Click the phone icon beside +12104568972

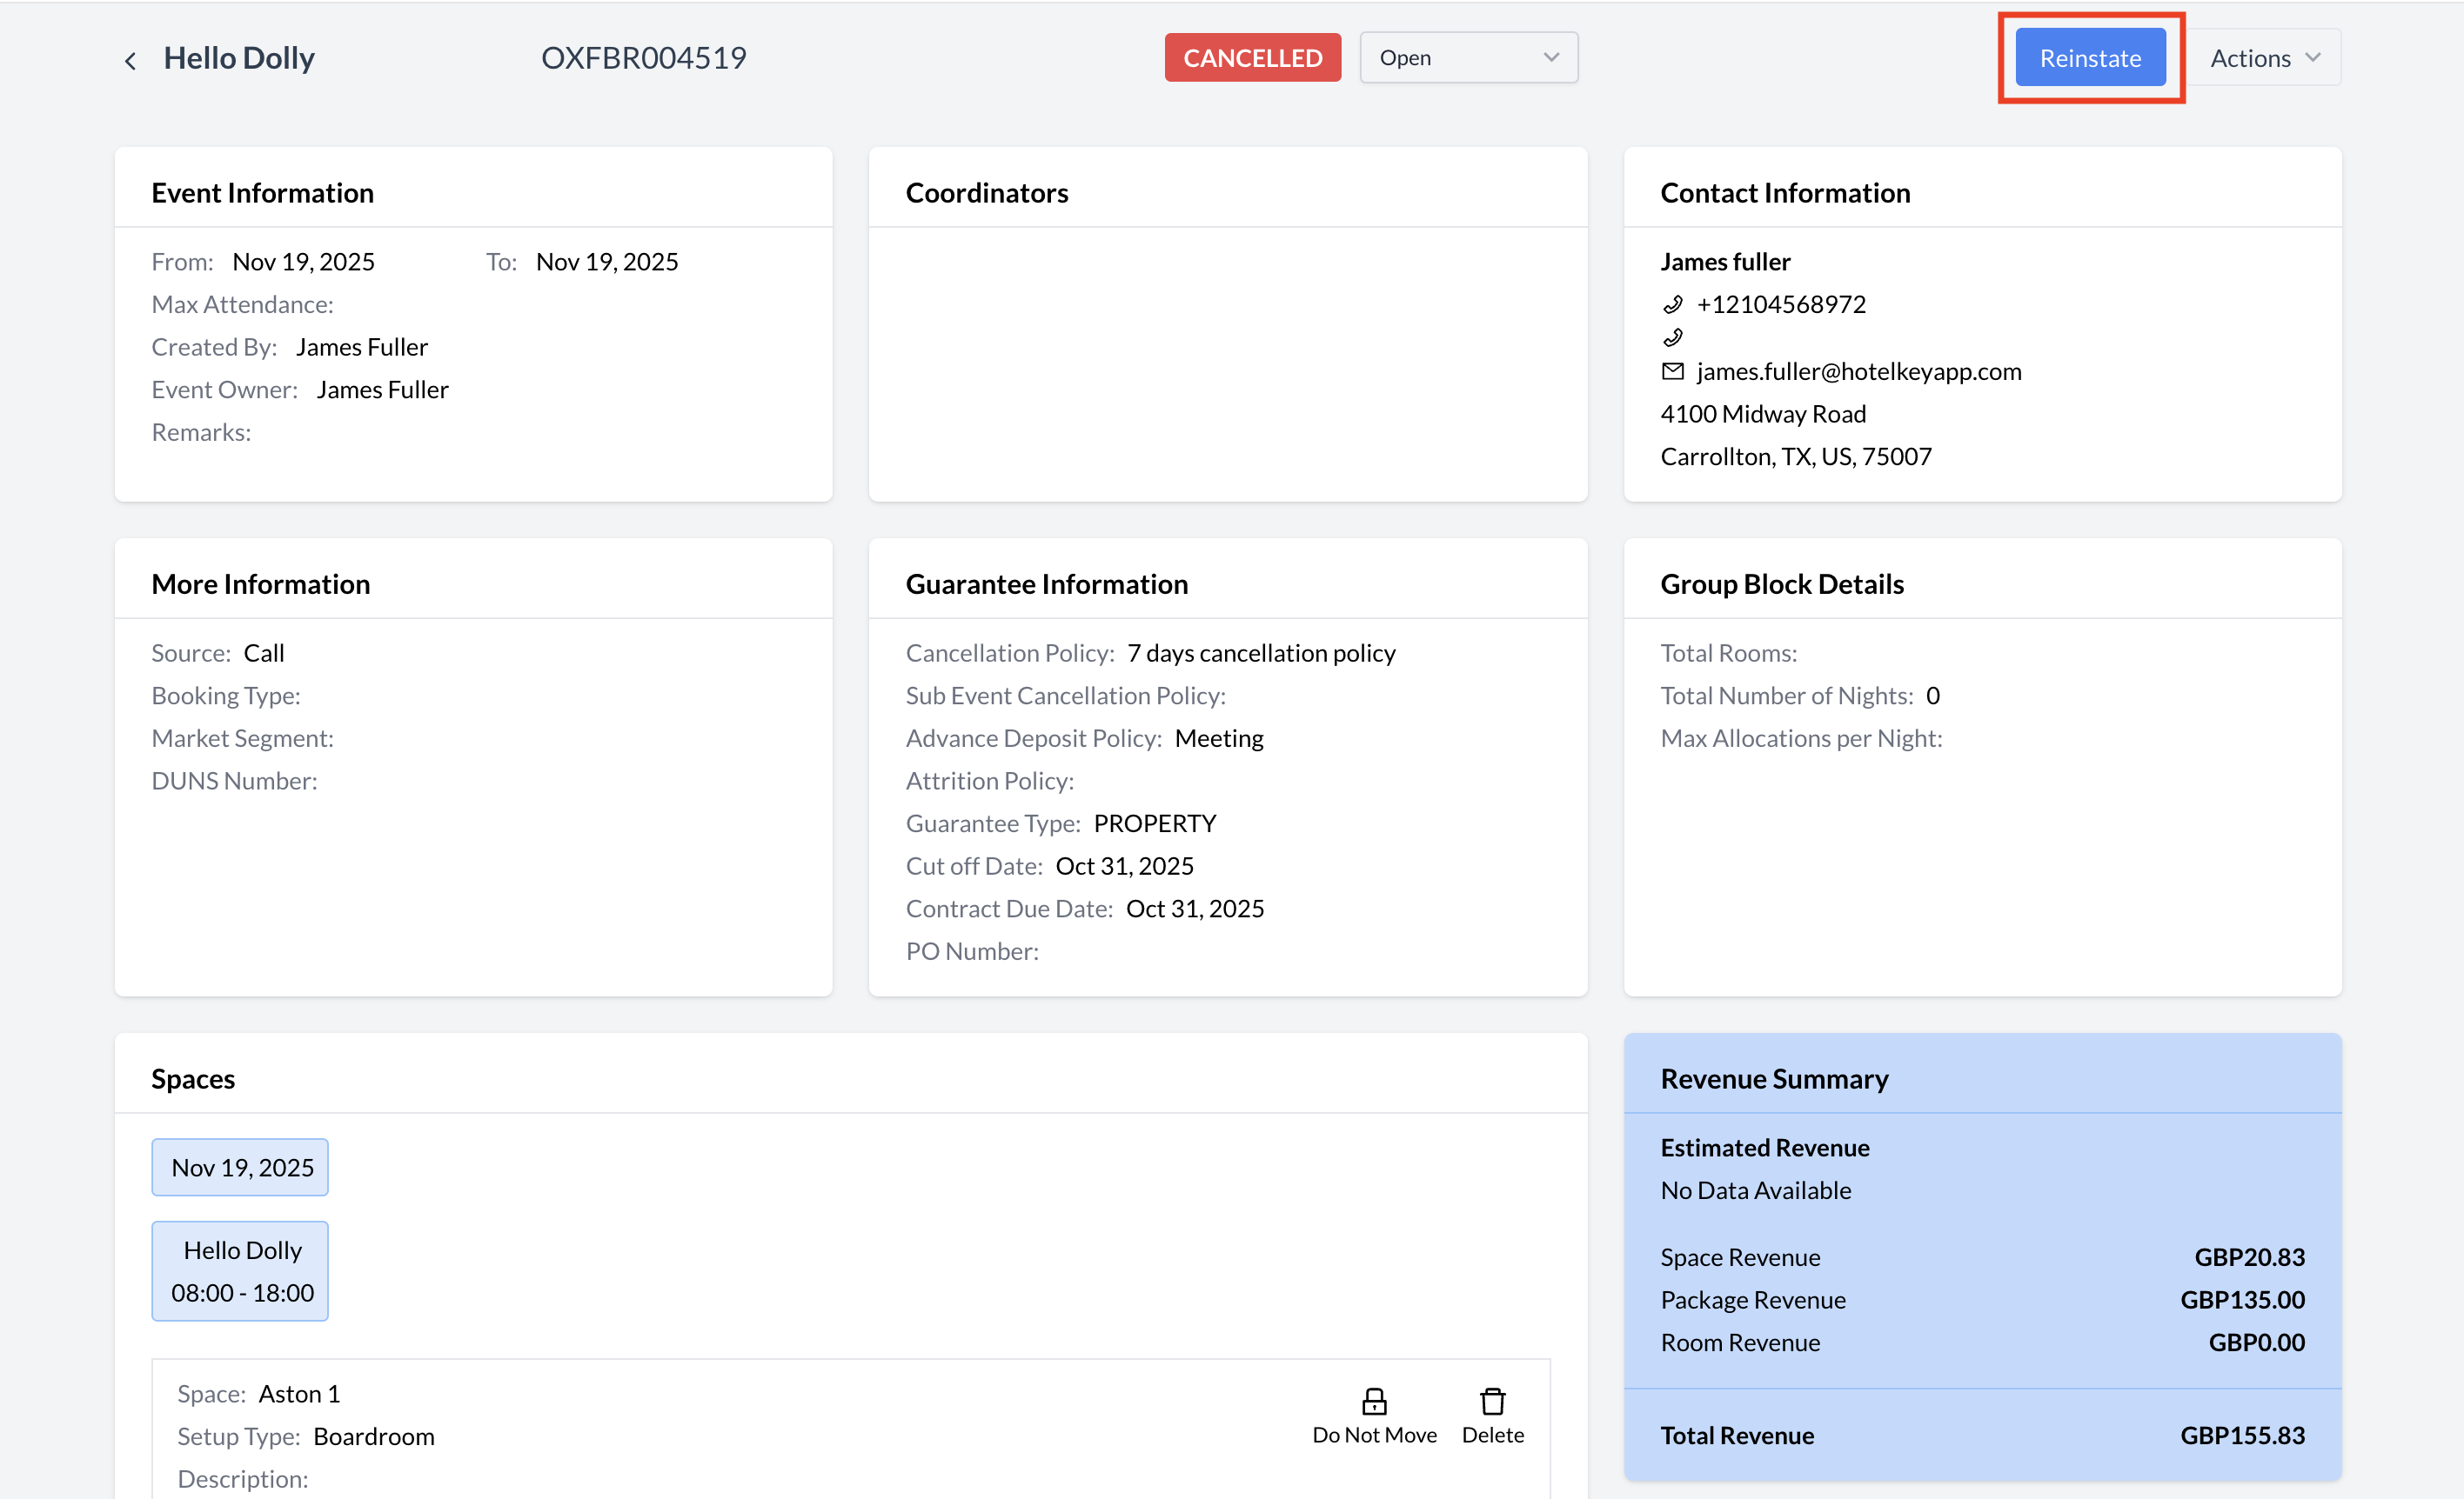(1672, 303)
